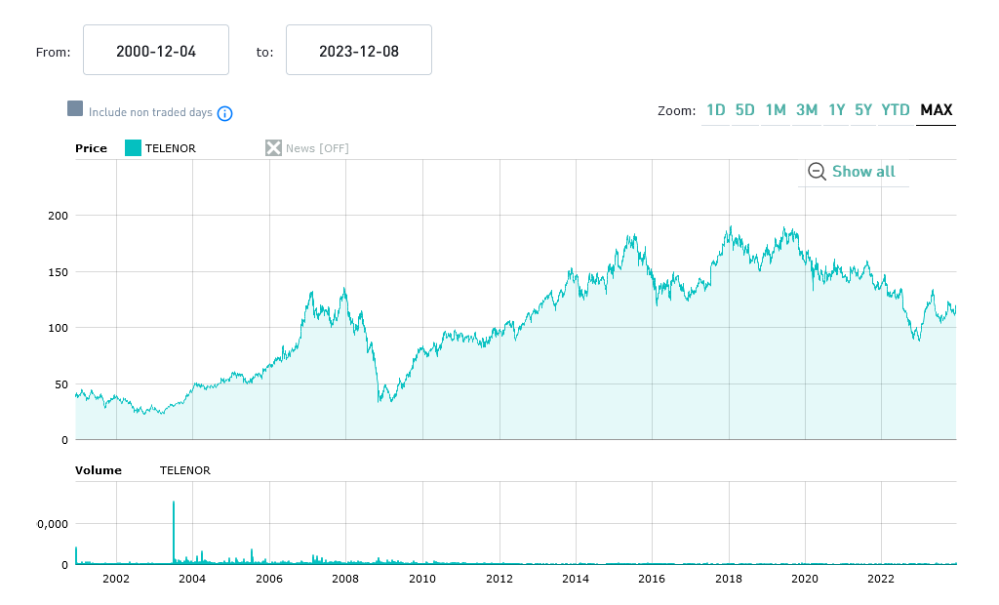Click the TELENOR teal price legend swatch
The width and height of the screenshot is (999, 605).
click(x=133, y=148)
